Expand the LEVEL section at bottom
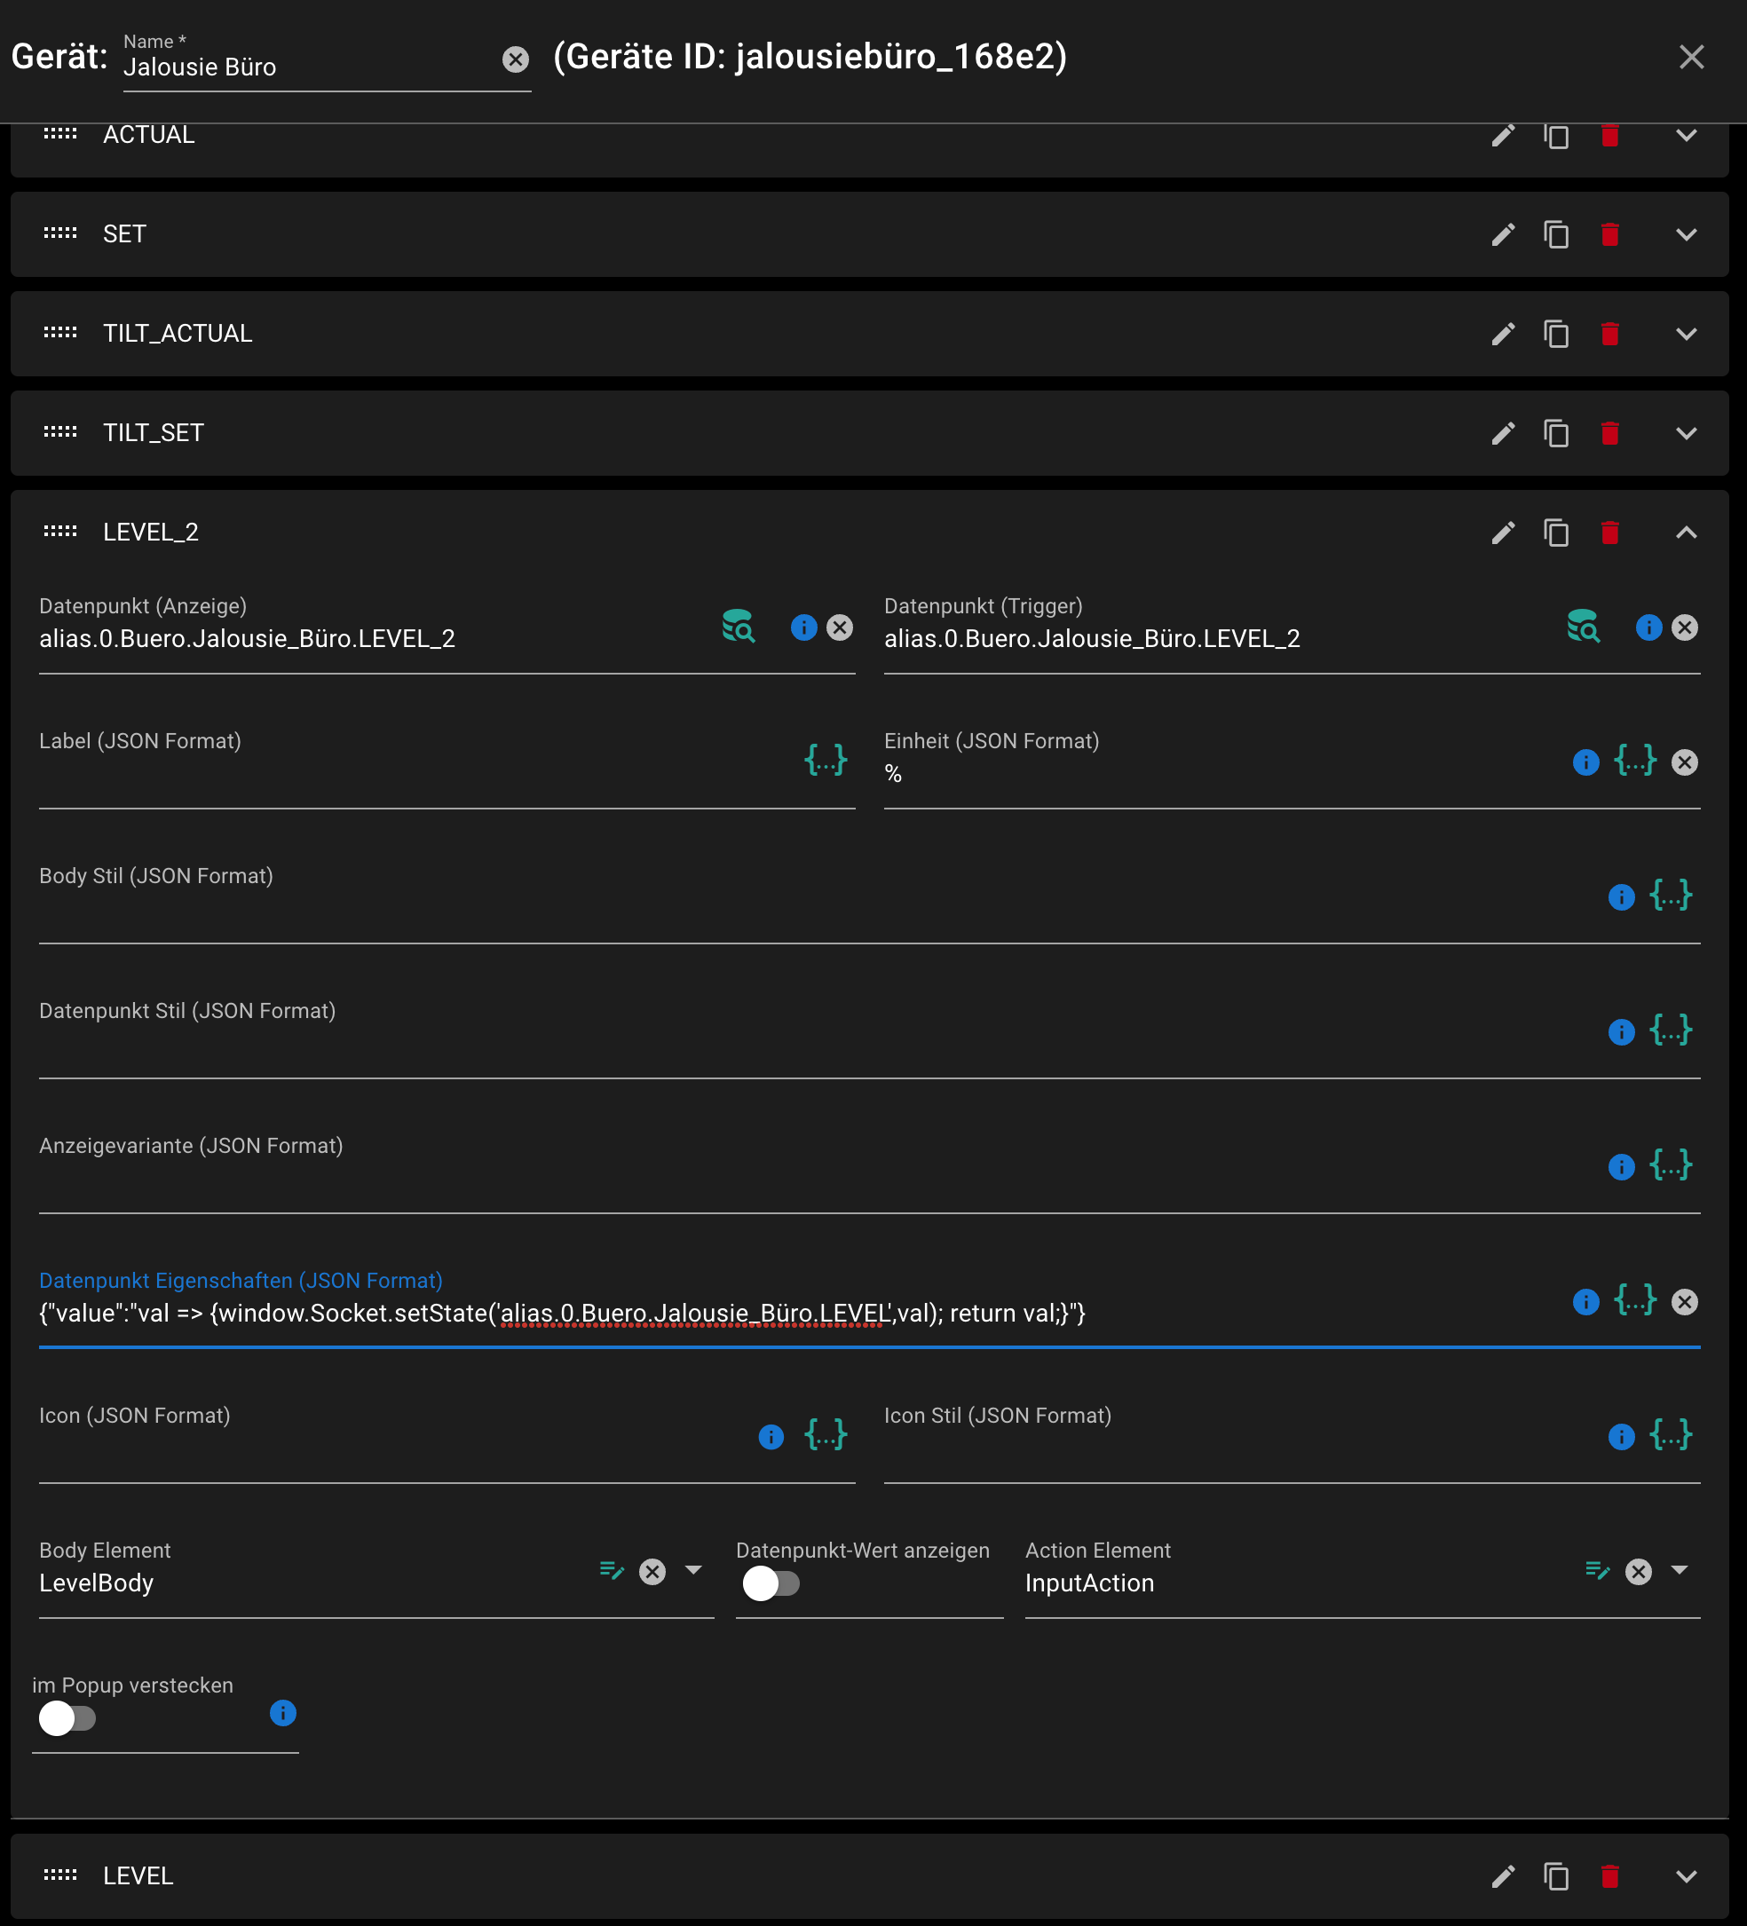This screenshot has width=1747, height=1926. tap(1686, 1875)
